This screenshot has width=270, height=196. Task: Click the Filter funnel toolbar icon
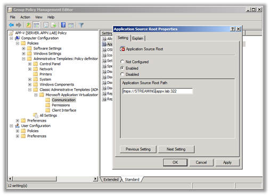coord(81,25)
